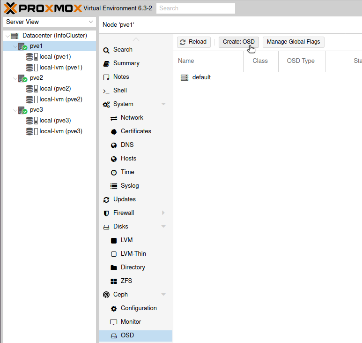Open the Shell menu item
This screenshot has height=343, width=362.
click(135, 91)
